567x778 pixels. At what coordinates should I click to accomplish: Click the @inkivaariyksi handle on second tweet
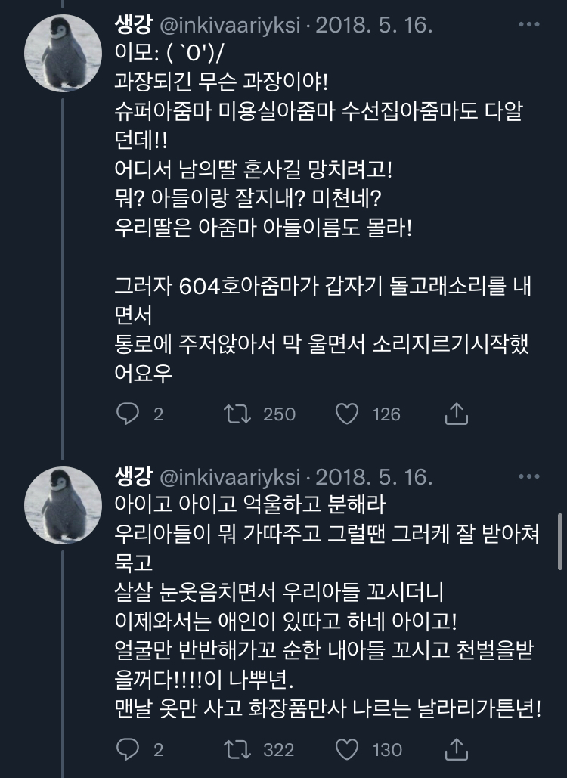231,477
